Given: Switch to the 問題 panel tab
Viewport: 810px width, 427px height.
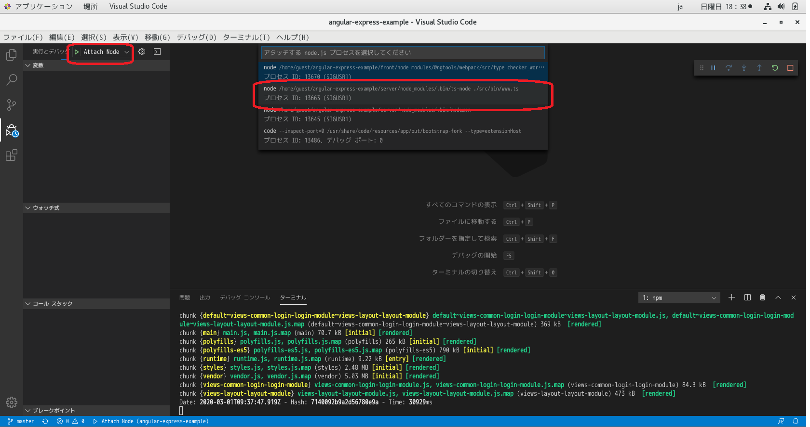Looking at the screenshot, I should 185,298.
